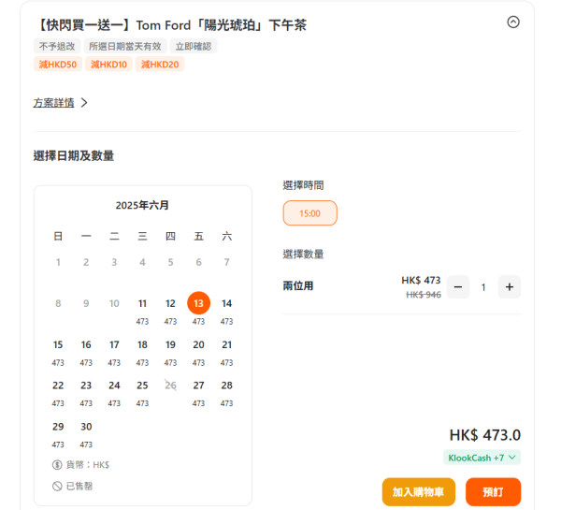This screenshot has width=561, height=510.
Task: Decrease 兩位用 quantity with minus button
Action: click(x=458, y=287)
